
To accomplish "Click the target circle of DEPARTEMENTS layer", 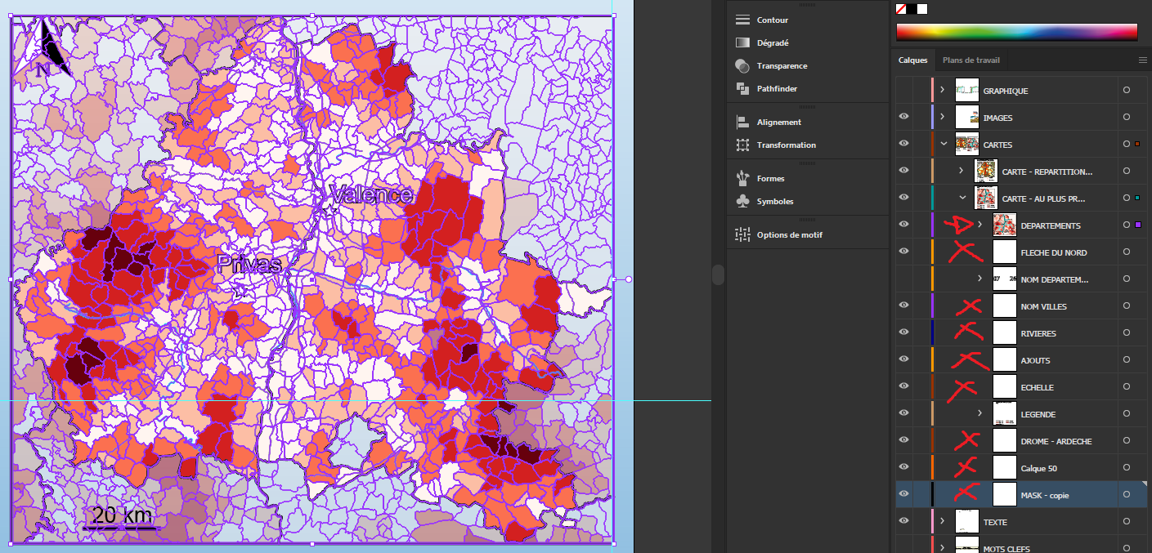I will 1127,225.
